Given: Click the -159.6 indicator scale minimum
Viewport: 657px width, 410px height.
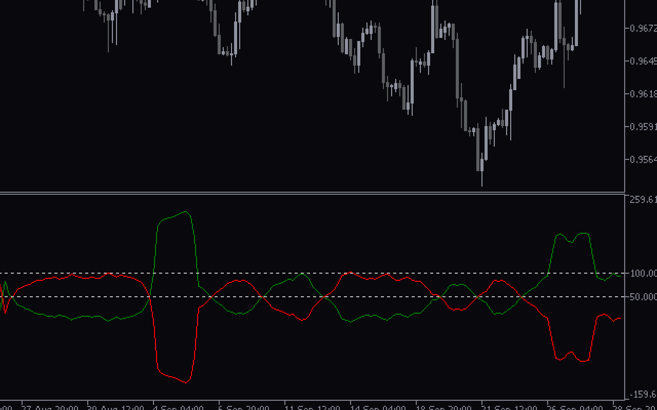Looking at the screenshot, I should 643,394.
